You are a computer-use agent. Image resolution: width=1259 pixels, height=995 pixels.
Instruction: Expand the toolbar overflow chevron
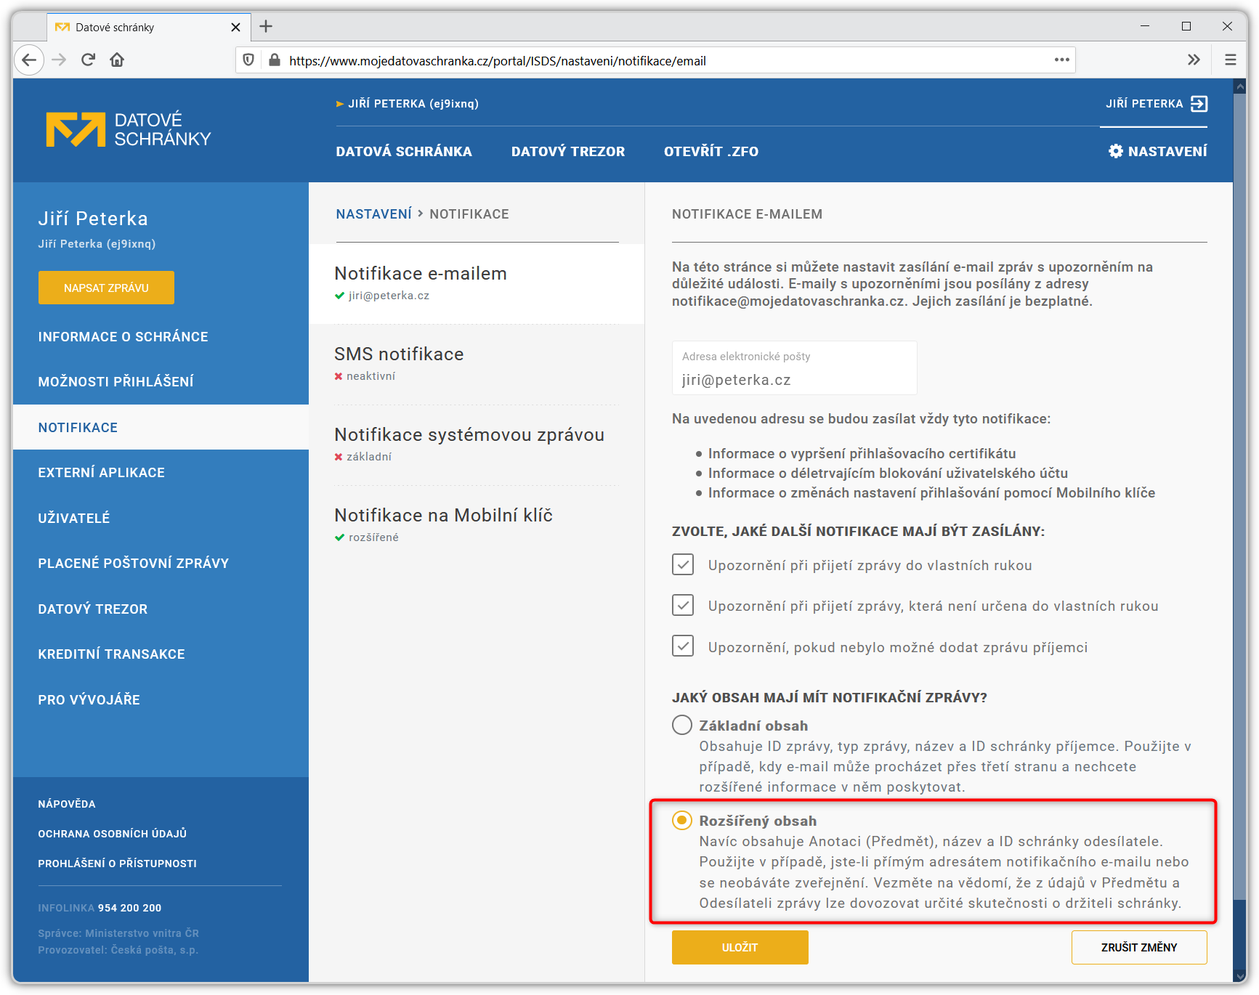point(1194,60)
